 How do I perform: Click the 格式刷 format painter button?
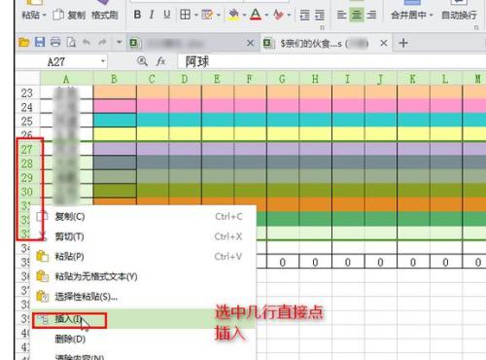tap(105, 15)
